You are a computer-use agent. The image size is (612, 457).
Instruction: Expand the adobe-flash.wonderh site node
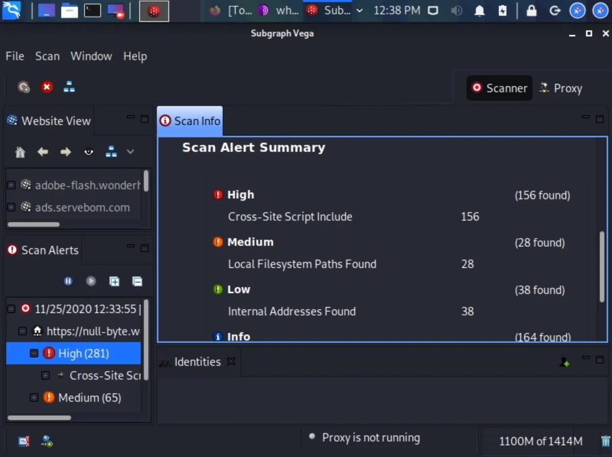point(11,185)
